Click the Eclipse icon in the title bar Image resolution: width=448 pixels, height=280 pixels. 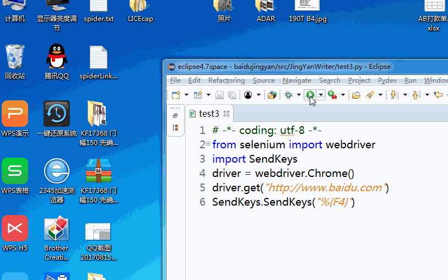click(x=171, y=67)
